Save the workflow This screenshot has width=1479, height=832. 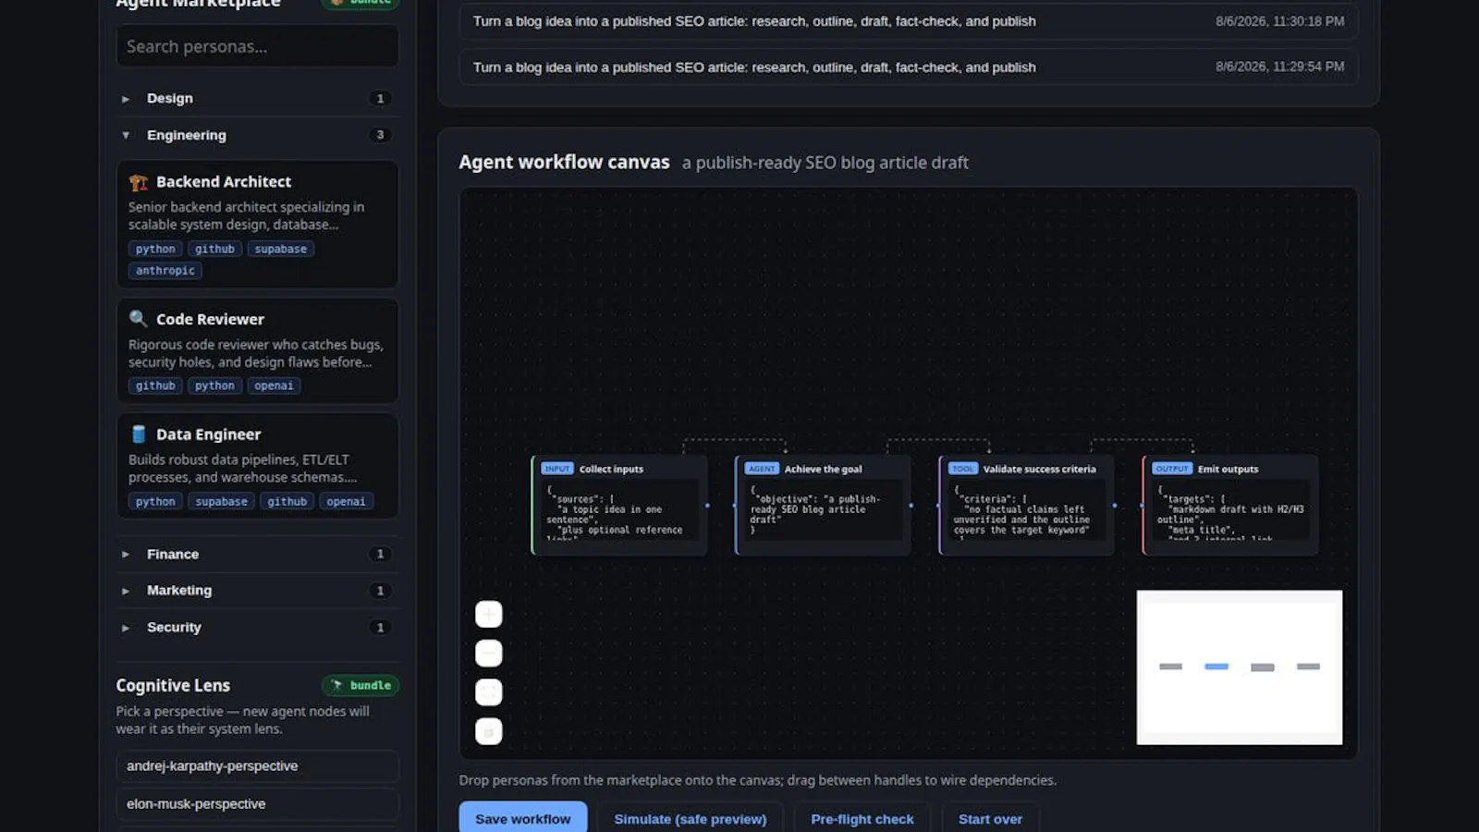click(x=523, y=819)
